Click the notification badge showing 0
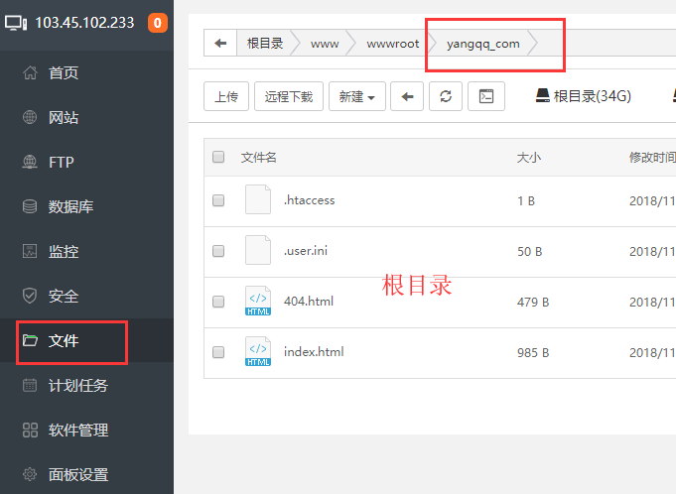The image size is (676, 494). point(158,23)
